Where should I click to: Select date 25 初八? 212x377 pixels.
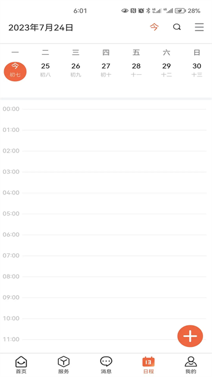(x=45, y=70)
